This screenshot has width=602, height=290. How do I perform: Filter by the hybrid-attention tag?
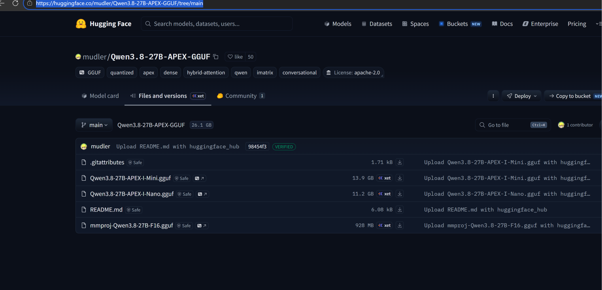pos(206,73)
